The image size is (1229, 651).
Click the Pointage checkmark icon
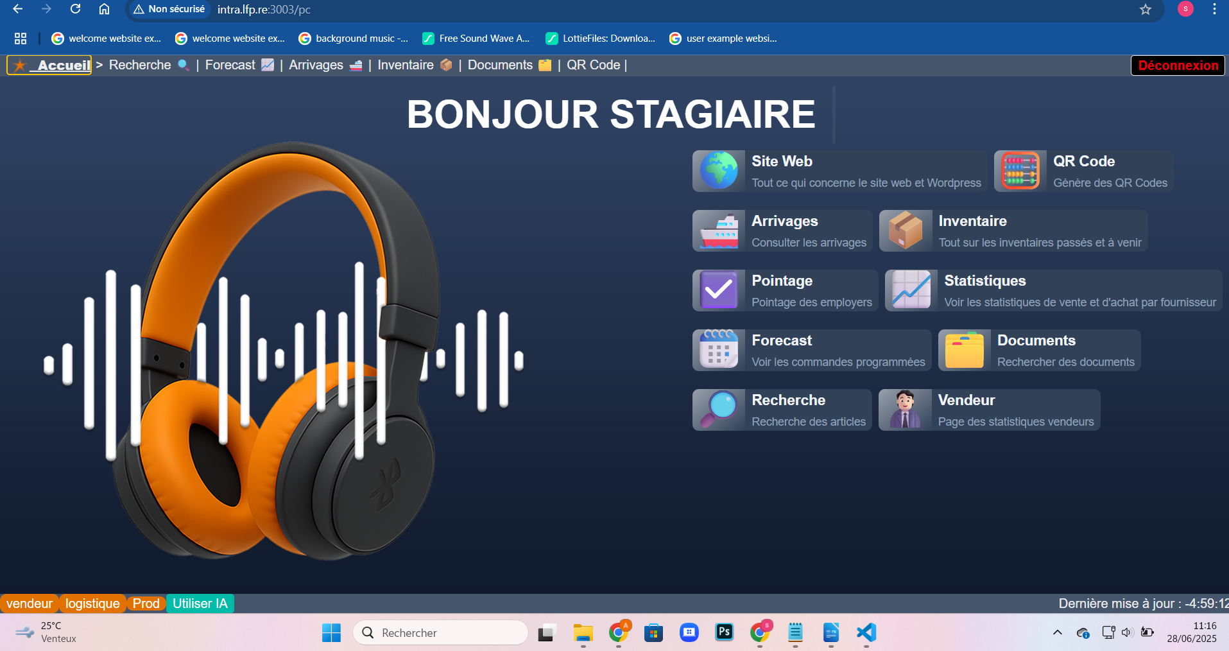718,290
